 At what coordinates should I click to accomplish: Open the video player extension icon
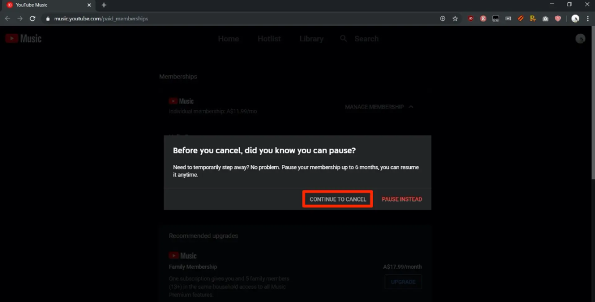(508, 19)
